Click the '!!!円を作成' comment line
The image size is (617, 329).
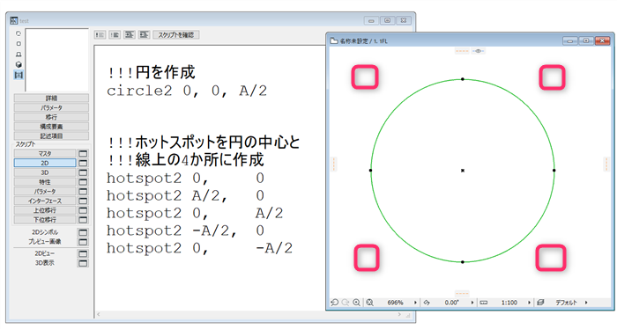click(x=151, y=73)
